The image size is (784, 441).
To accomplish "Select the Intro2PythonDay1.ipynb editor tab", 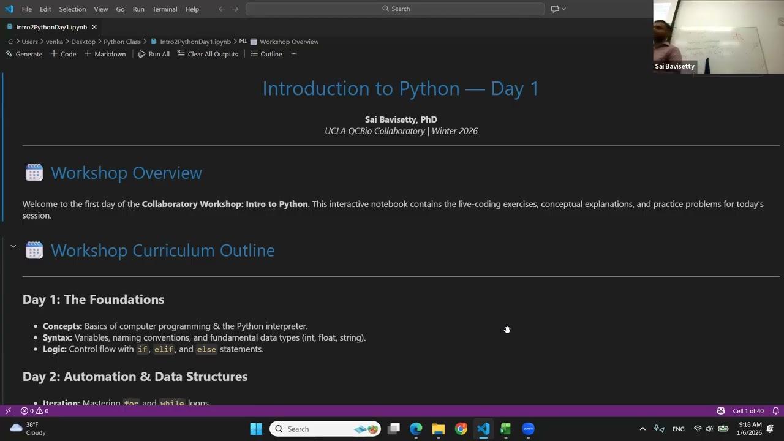I will coord(51,27).
